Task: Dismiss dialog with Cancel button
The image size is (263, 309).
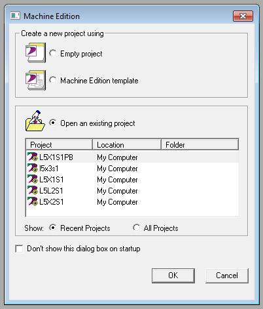Action: [227, 276]
